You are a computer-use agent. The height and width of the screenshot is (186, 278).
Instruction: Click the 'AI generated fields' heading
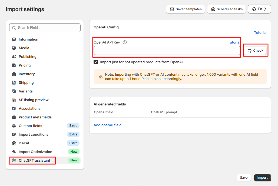110,104
